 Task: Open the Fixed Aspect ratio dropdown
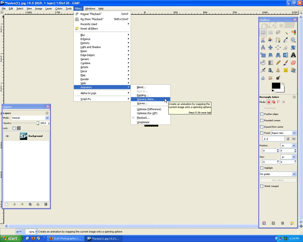284,133
